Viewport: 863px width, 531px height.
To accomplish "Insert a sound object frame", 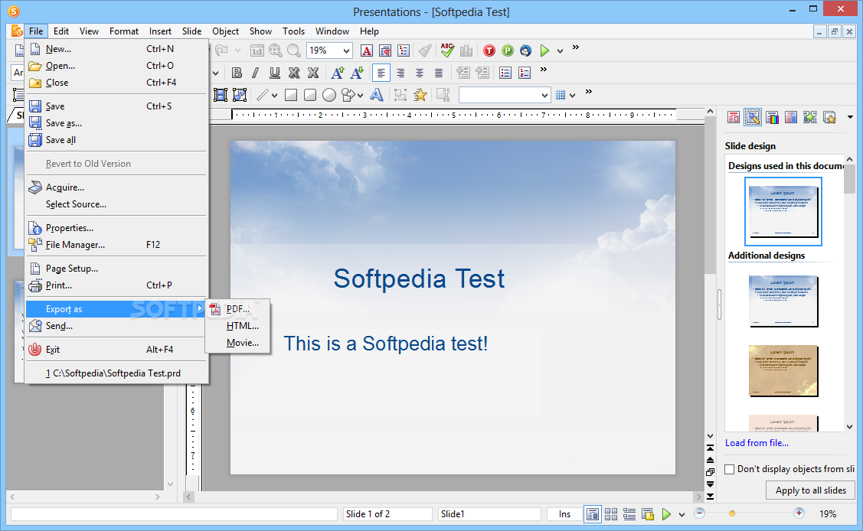I will [240, 95].
